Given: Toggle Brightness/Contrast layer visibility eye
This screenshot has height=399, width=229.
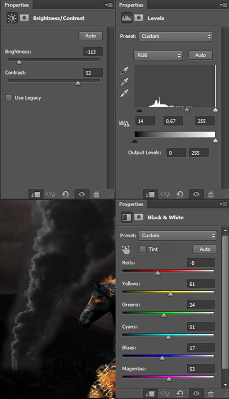Looking at the screenshot, I should click(x=82, y=195).
